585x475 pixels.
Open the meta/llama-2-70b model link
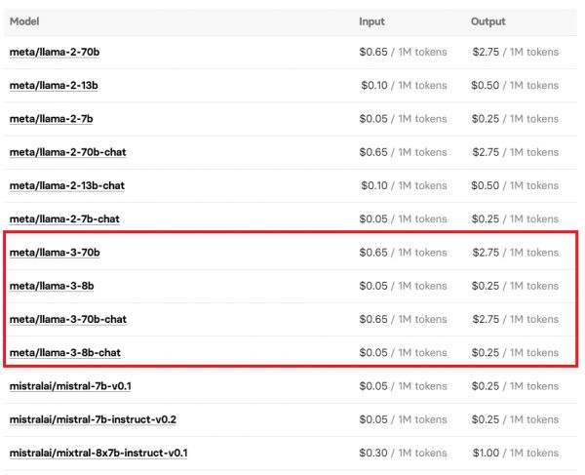tap(54, 53)
